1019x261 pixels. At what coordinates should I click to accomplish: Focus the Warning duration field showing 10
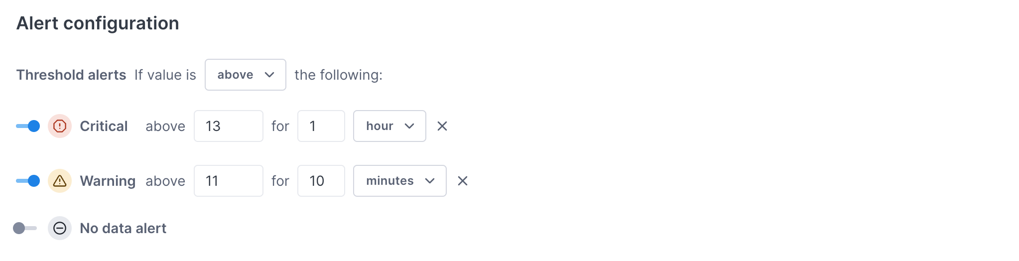[321, 181]
